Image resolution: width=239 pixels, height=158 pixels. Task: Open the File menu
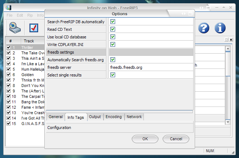point(9,15)
